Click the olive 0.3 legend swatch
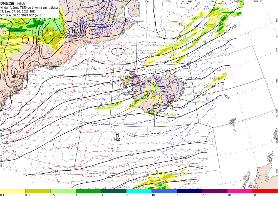 [x=38, y=191]
